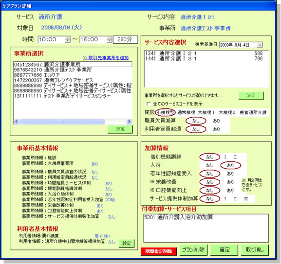Set 口腔機能向上 to なし

pos(210,190)
